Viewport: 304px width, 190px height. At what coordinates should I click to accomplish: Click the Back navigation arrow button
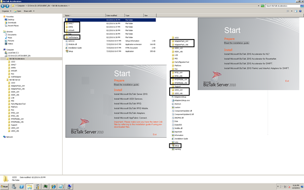click(x=3, y=6)
